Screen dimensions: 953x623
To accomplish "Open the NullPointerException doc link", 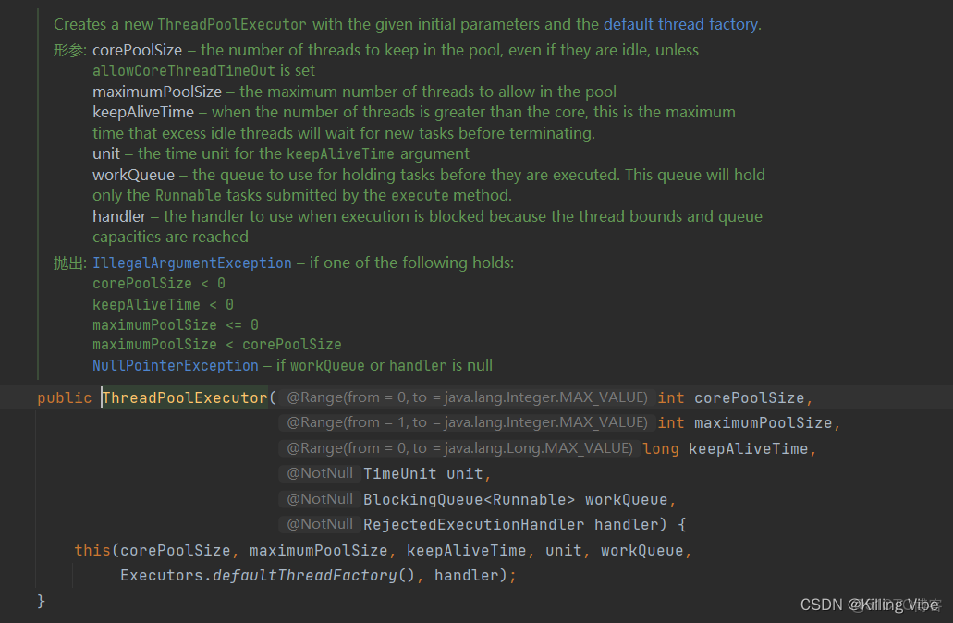I will pos(175,366).
